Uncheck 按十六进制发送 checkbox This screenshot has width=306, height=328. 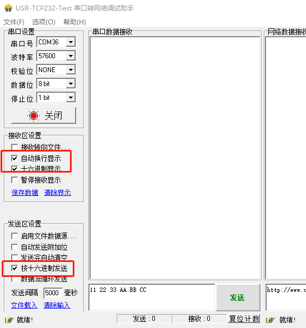(14, 268)
